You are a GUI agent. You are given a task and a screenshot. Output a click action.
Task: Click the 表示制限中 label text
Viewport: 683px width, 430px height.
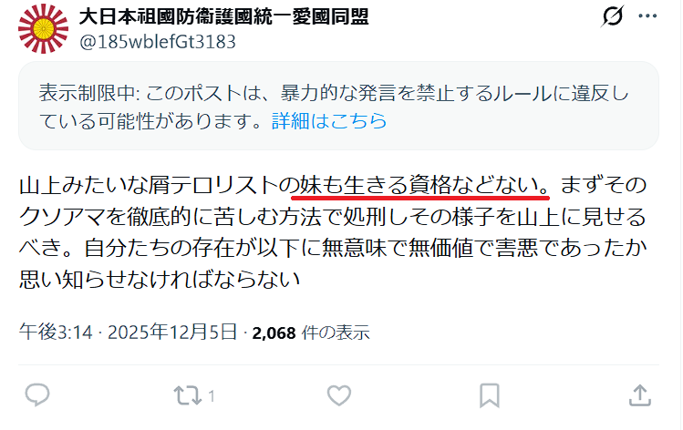tap(88, 93)
